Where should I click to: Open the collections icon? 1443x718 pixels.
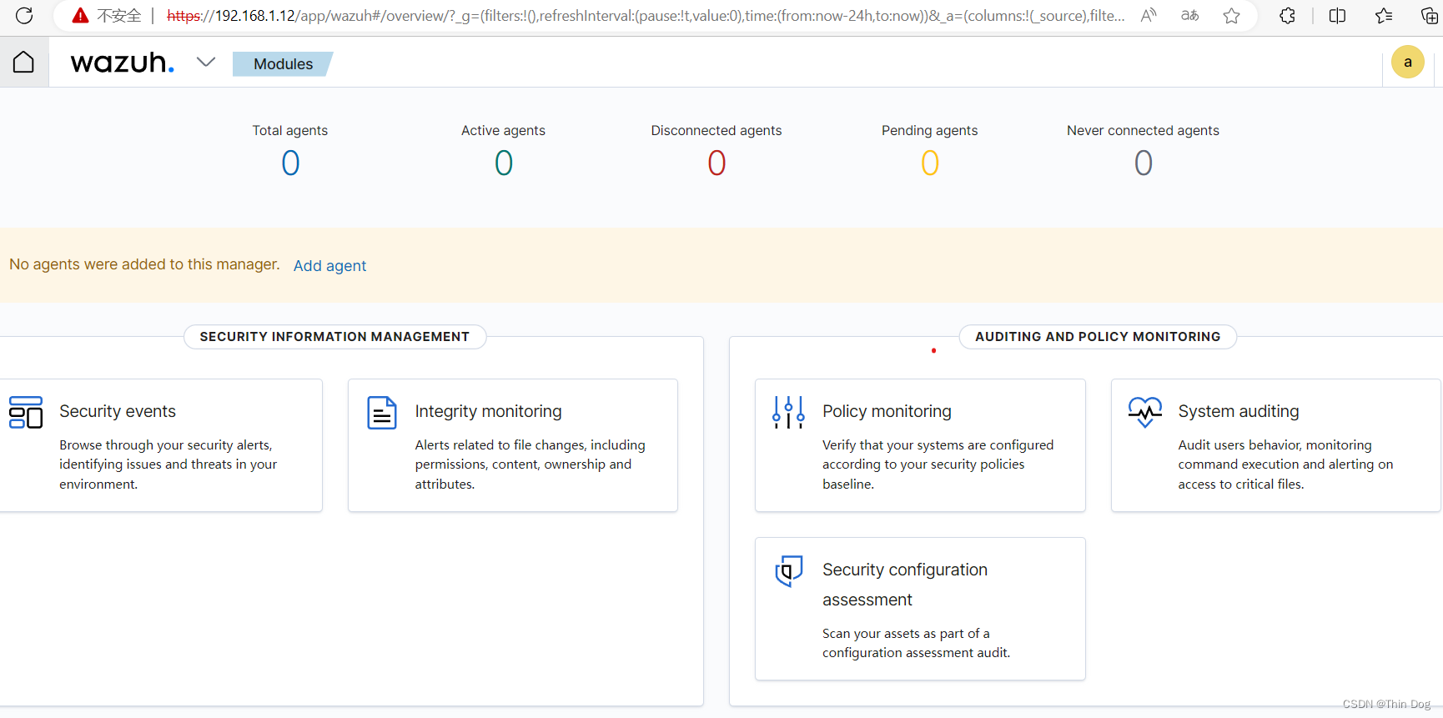pos(1428,15)
